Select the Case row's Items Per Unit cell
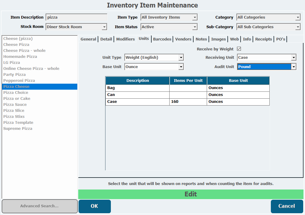The image size is (305, 215). tap(188, 102)
